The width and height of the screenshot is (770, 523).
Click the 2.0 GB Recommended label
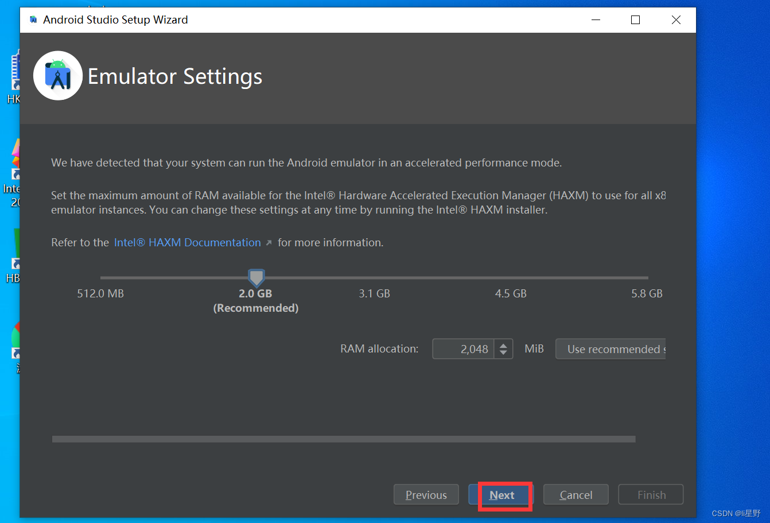click(x=256, y=301)
